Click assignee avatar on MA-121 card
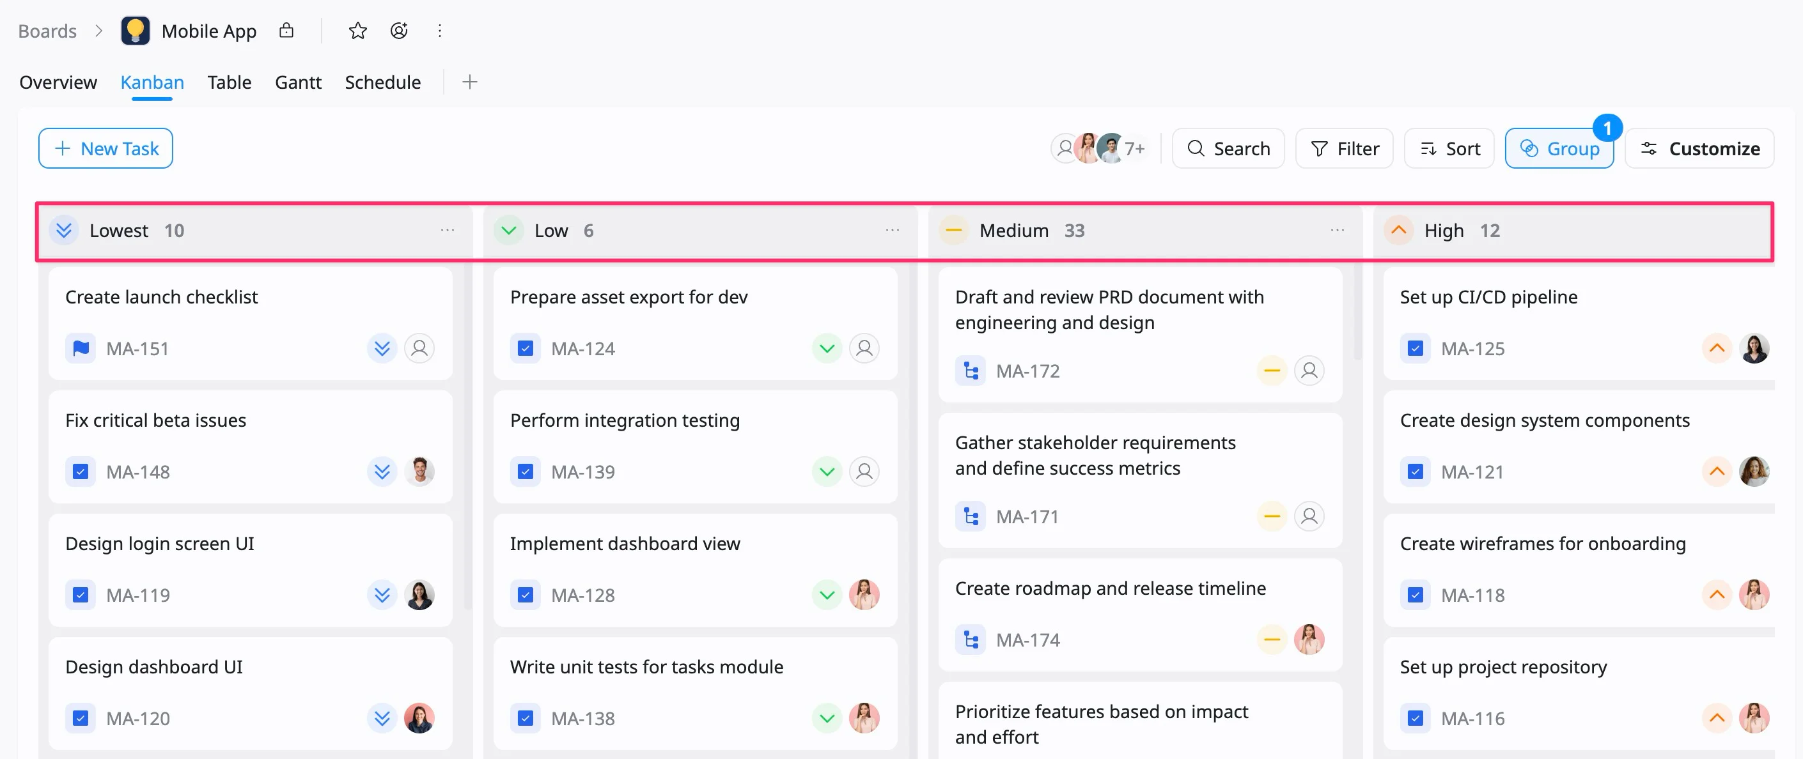This screenshot has height=759, width=1803. pos(1754,471)
